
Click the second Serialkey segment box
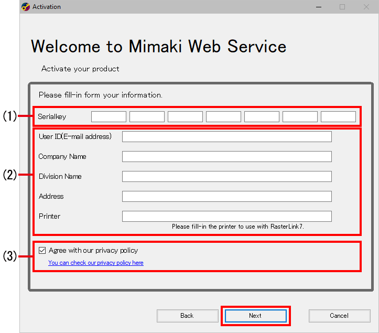147,116
